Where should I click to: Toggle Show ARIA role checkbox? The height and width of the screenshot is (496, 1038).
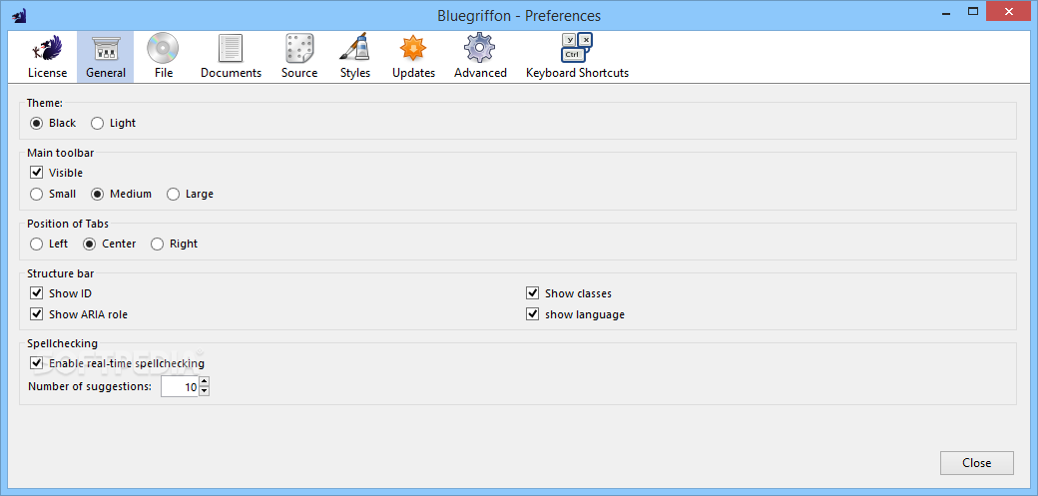tap(36, 314)
